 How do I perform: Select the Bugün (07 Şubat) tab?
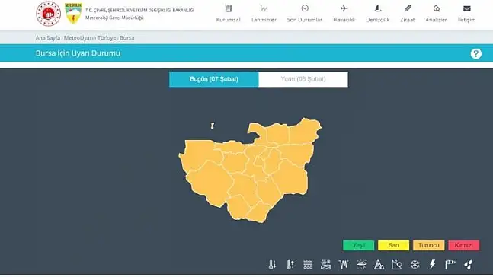(x=214, y=79)
